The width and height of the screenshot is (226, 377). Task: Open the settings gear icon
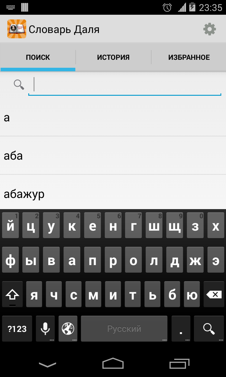coord(210,29)
